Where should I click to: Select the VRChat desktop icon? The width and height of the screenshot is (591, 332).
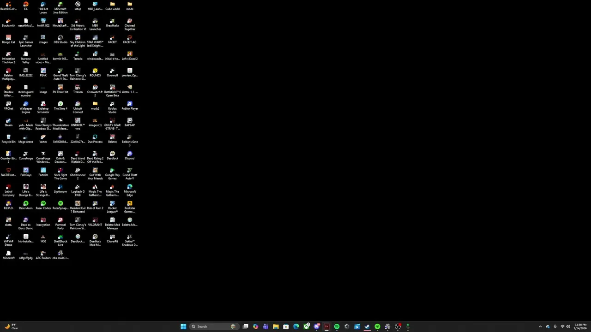click(x=8, y=106)
